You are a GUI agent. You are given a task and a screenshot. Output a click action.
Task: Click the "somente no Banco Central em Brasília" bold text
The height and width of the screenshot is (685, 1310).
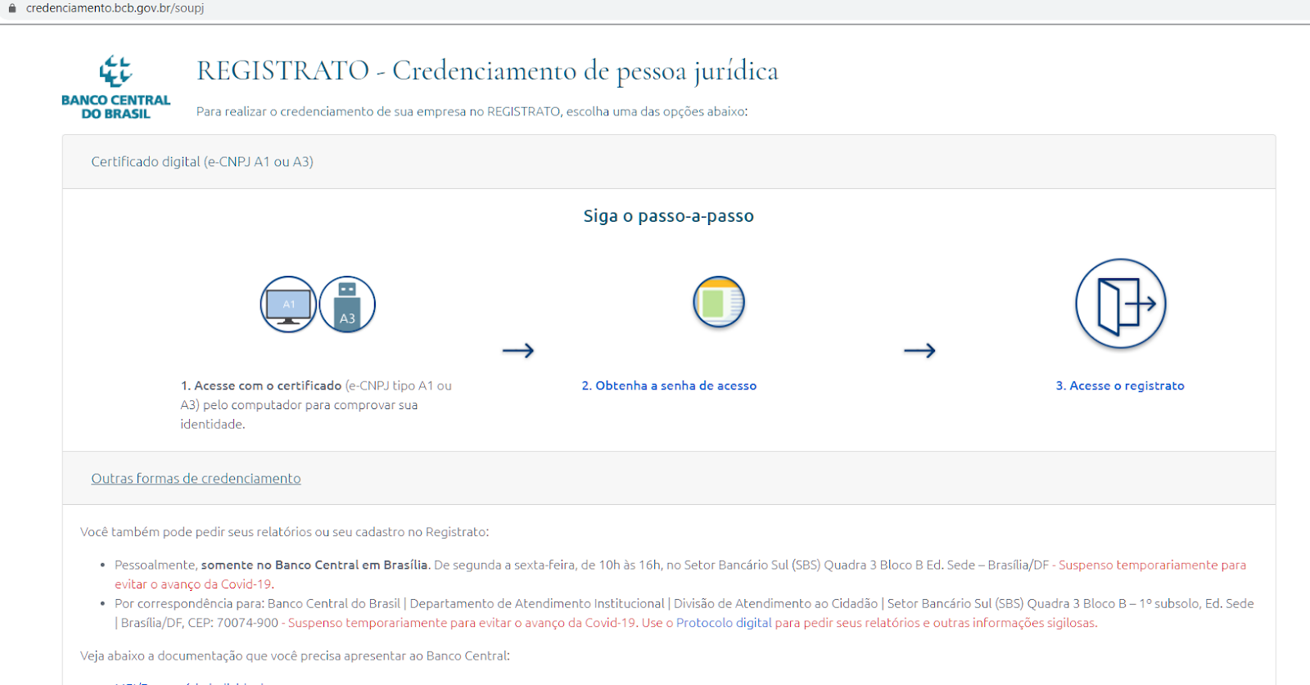(314, 565)
